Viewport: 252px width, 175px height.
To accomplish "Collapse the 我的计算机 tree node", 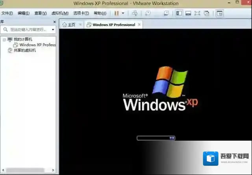I will coord(4,40).
